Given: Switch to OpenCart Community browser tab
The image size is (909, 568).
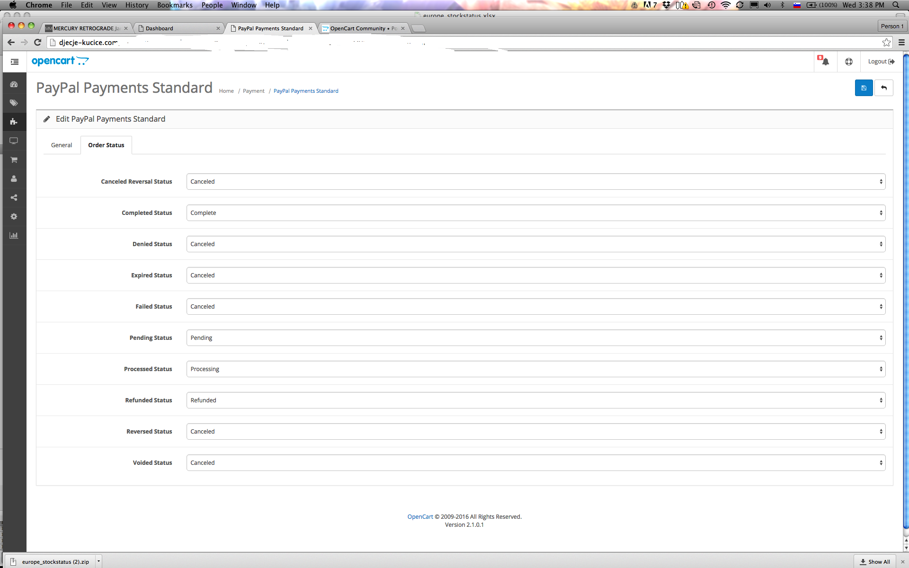Looking at the screenshot, I should (363, 28).
